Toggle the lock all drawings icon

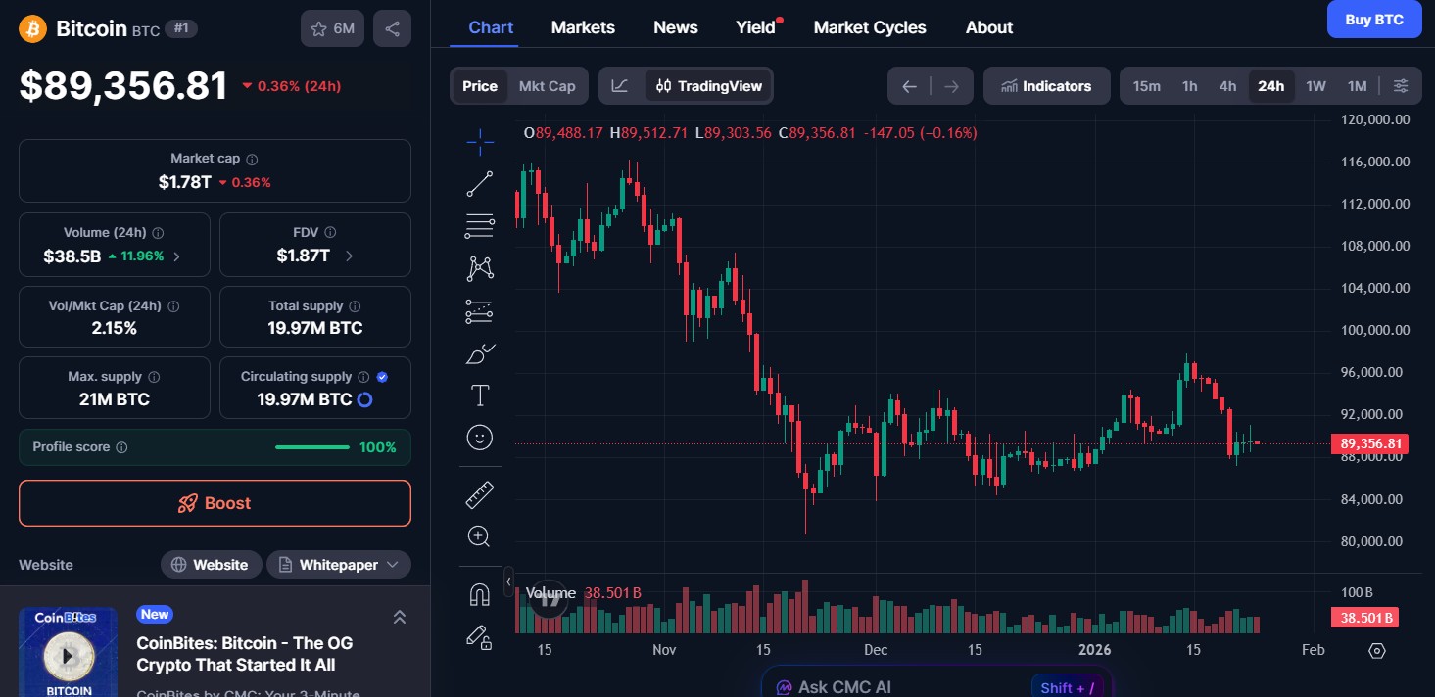pos(479,637)
